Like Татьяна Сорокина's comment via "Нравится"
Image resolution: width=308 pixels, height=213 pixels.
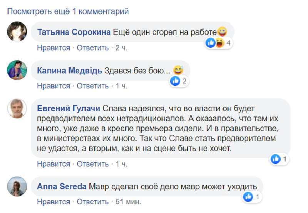[54, 48]
